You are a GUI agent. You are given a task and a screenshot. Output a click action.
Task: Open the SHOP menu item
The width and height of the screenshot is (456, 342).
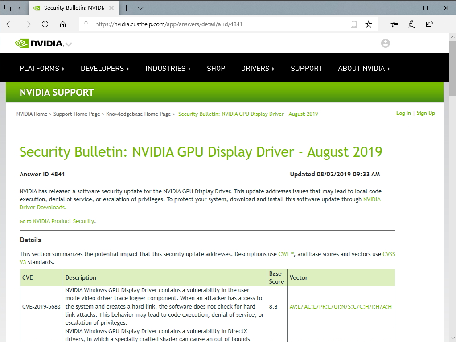(x=216, y=69)
